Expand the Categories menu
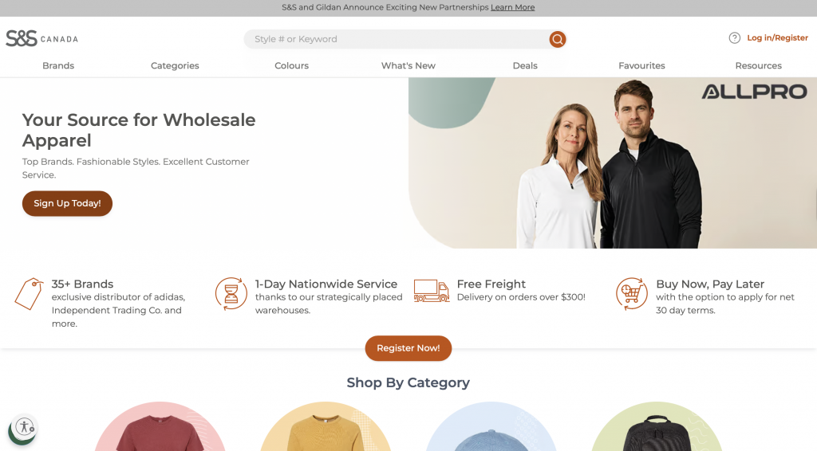 click(x=175, y=65)
